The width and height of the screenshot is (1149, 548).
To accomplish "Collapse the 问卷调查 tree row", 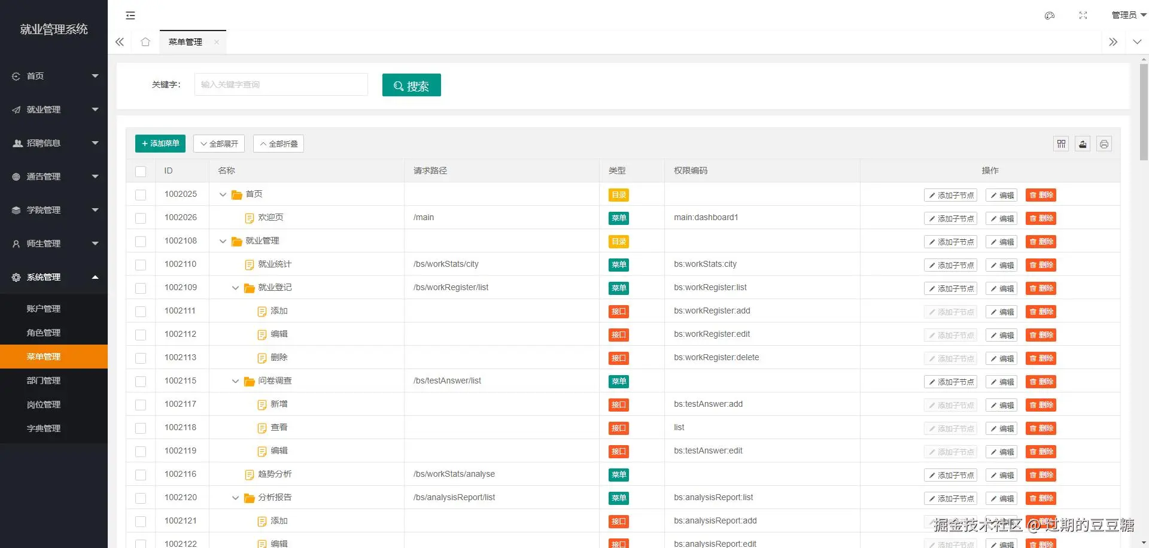I will pos(235,381).
